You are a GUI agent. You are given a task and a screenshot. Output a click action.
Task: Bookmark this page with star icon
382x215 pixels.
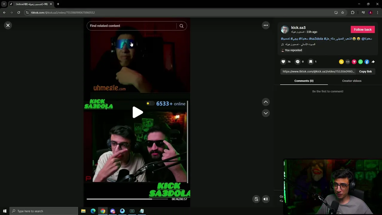(343, 13)
